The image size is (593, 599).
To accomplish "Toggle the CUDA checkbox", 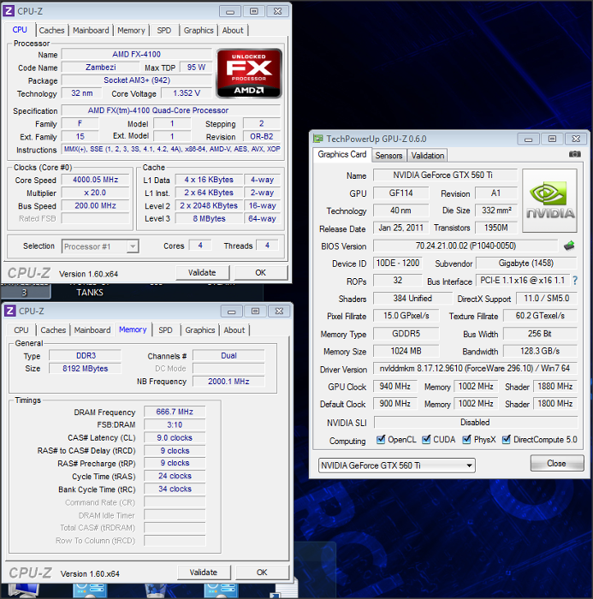I will point(426,439).
